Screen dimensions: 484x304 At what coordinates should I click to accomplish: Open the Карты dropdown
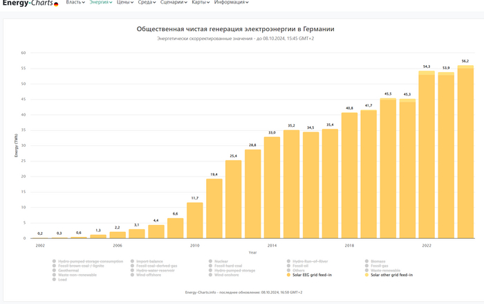(201, 2)
